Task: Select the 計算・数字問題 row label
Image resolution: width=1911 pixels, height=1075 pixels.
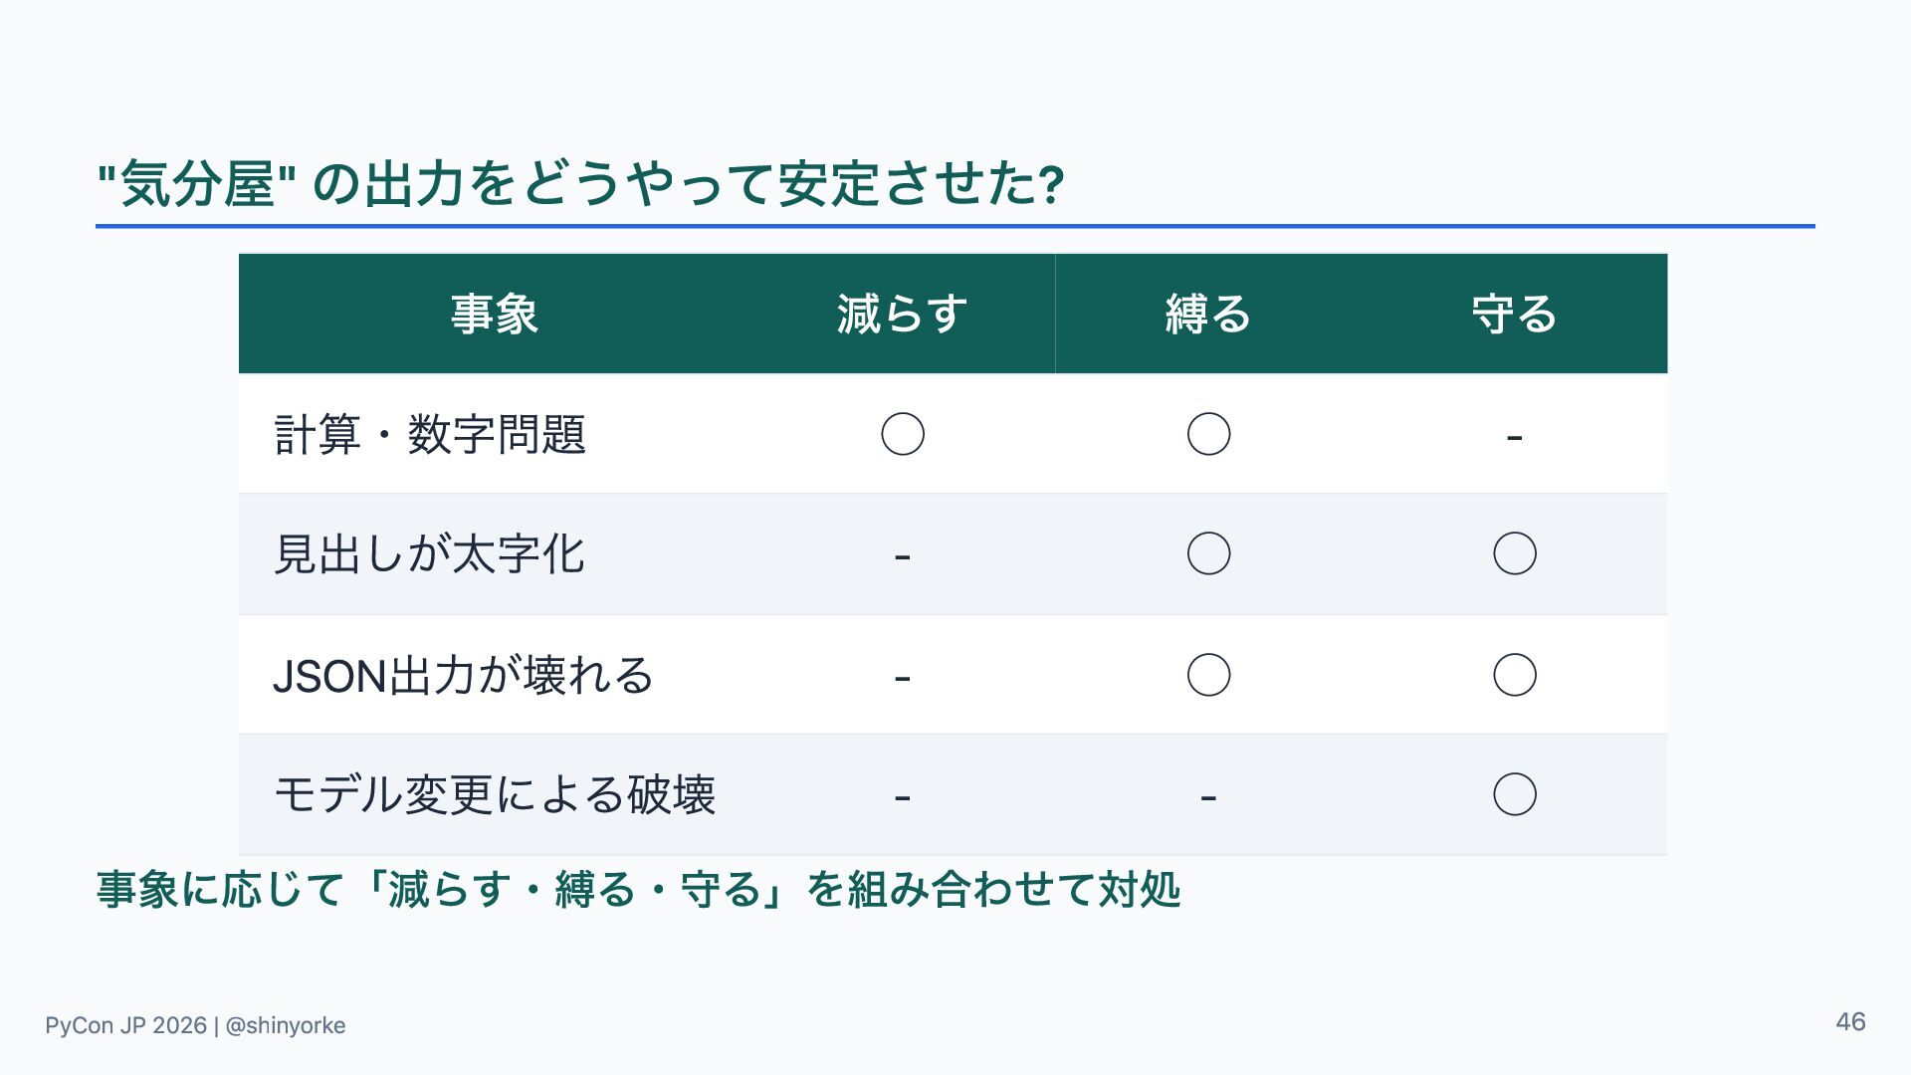Action: (x=430, y=435)
